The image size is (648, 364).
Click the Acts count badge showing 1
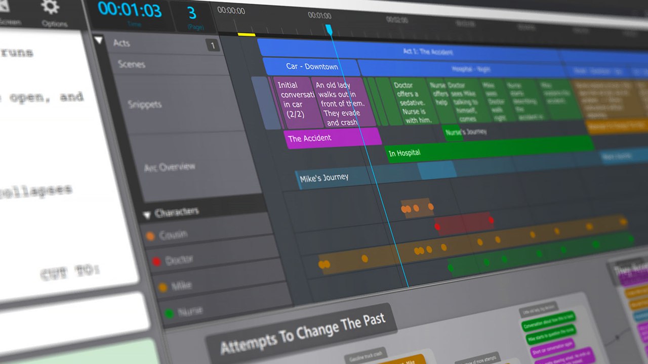click(x=213, y=45)
